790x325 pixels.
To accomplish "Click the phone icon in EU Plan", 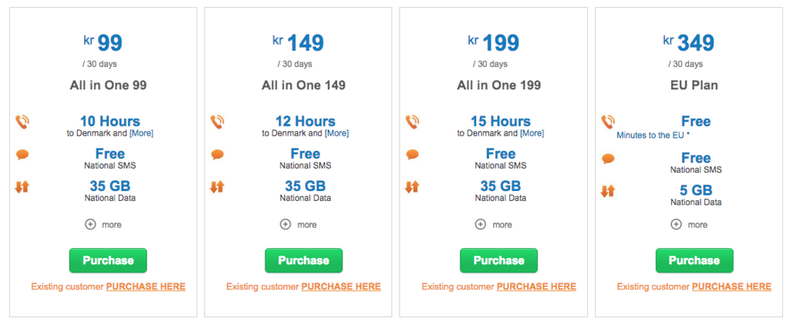I will click(608, 122).
